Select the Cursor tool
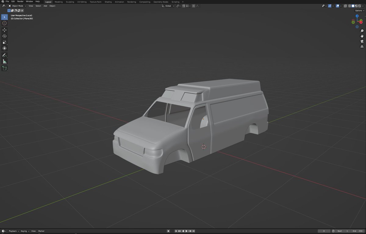The image size is (366, 234). pyautogui.click(x=5, y=23)
